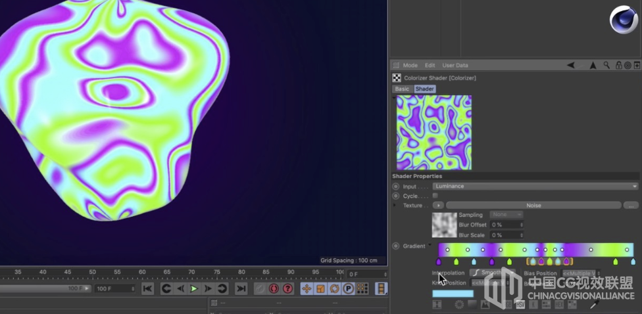Viewport: 642px width, 314px height.
Task: Click the ellipsis button next to Noise
Action: pyautogui.click(x=631, y=205)
